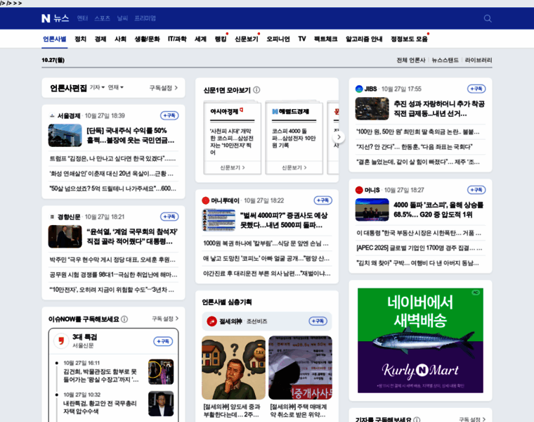Click the info icon next to 이슈NOW를 구독해보세요

[124, 319]
